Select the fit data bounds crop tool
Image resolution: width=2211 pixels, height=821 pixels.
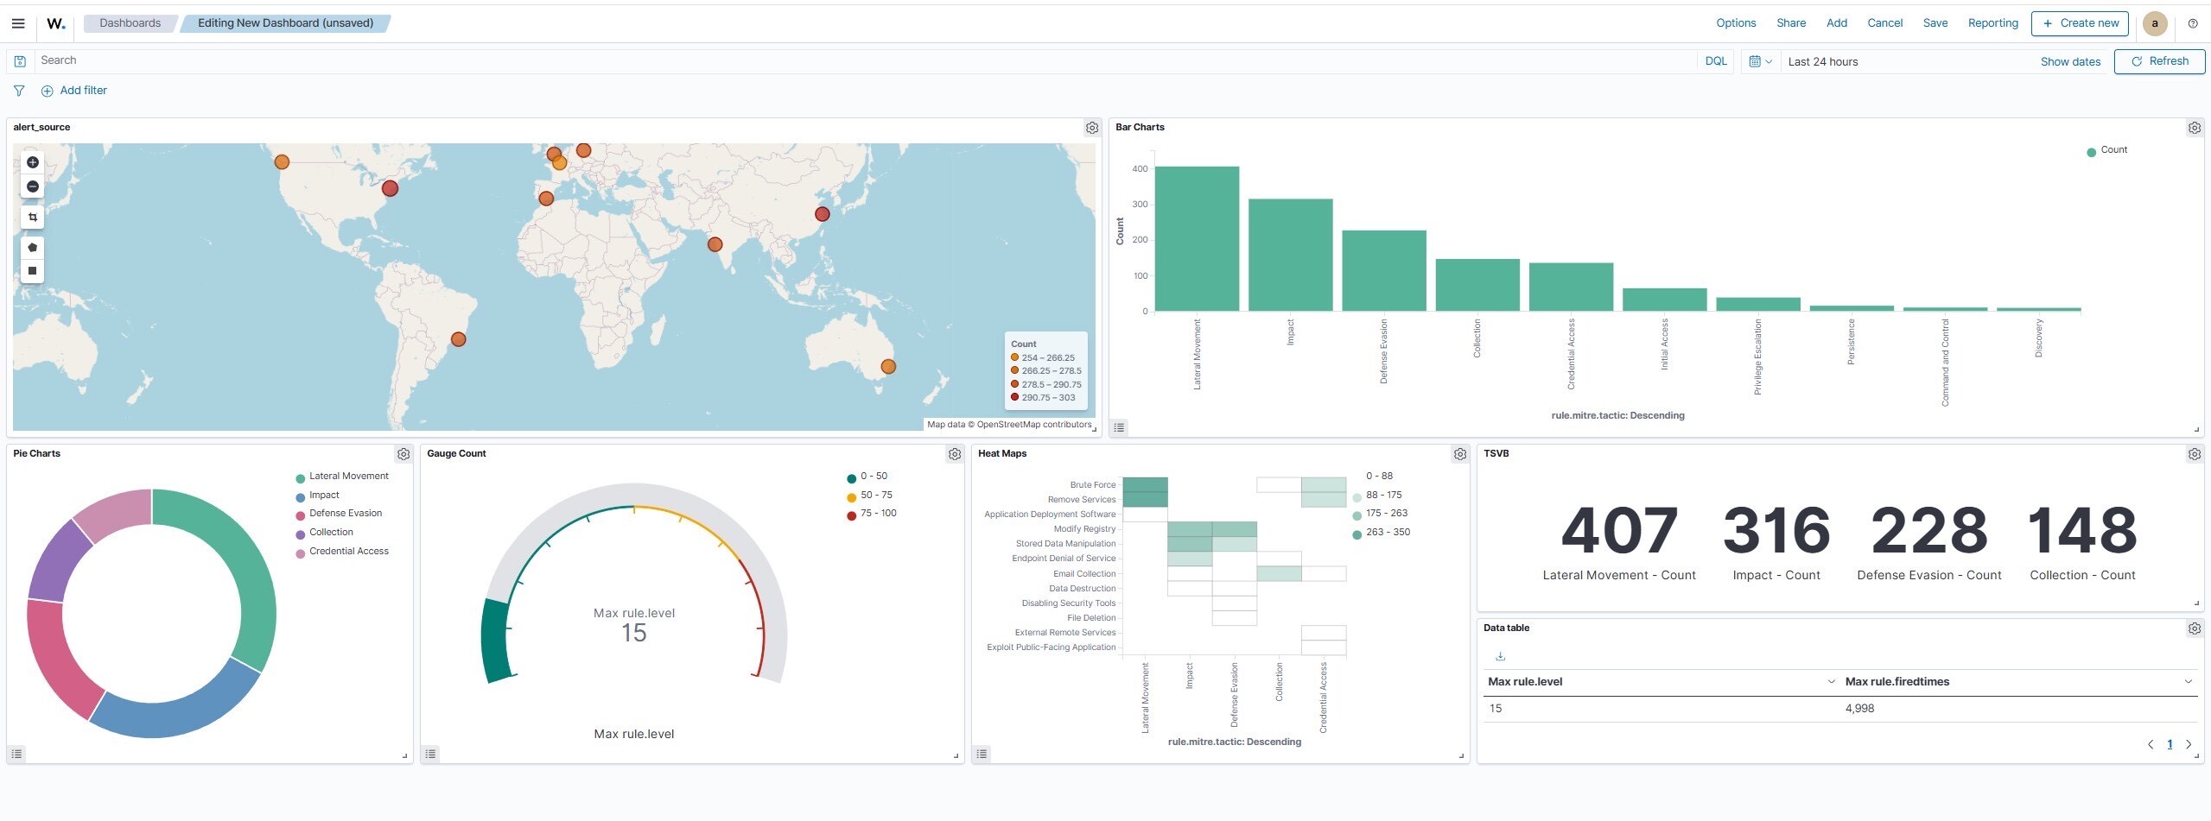click(33, 218)
